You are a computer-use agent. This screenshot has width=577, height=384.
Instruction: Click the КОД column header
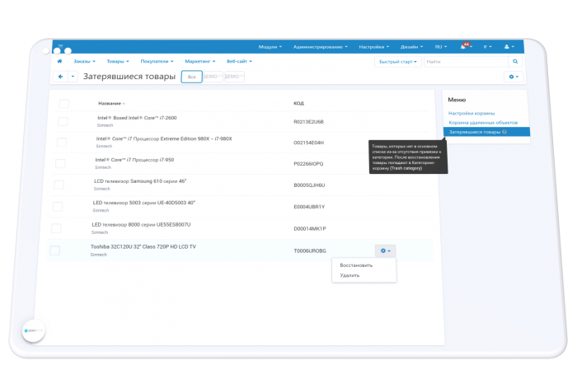click(x=298, y=103)
